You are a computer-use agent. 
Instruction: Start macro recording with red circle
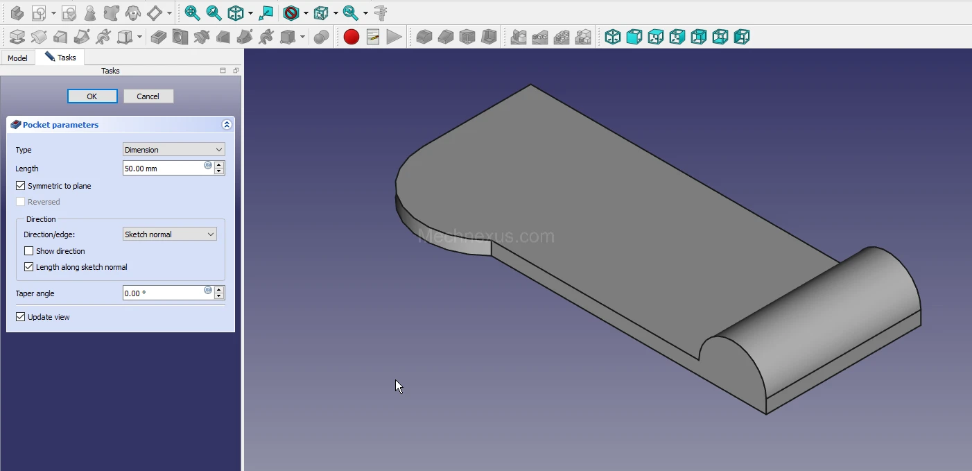(352, 37)
